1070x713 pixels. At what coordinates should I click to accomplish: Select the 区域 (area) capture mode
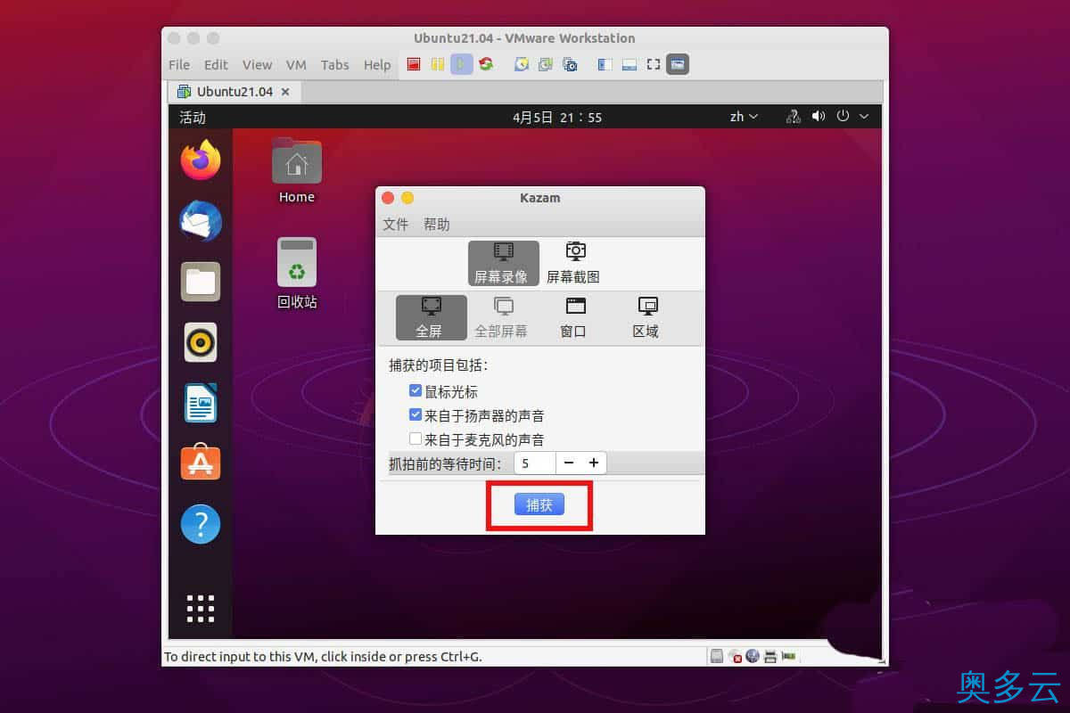click(x=645, y=318)
